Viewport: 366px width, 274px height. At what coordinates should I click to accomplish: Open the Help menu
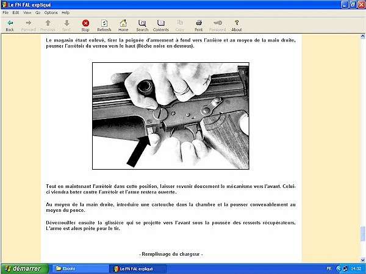tap(65, 13)
